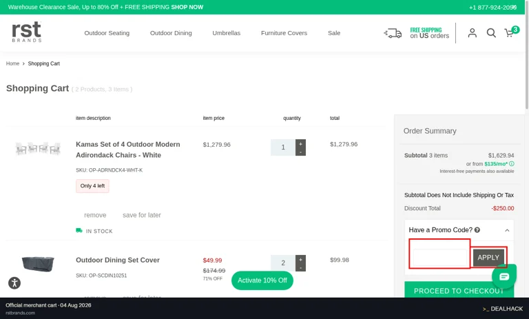Click the APPLY promo code button
529x319 pixels.
[488, 258]
